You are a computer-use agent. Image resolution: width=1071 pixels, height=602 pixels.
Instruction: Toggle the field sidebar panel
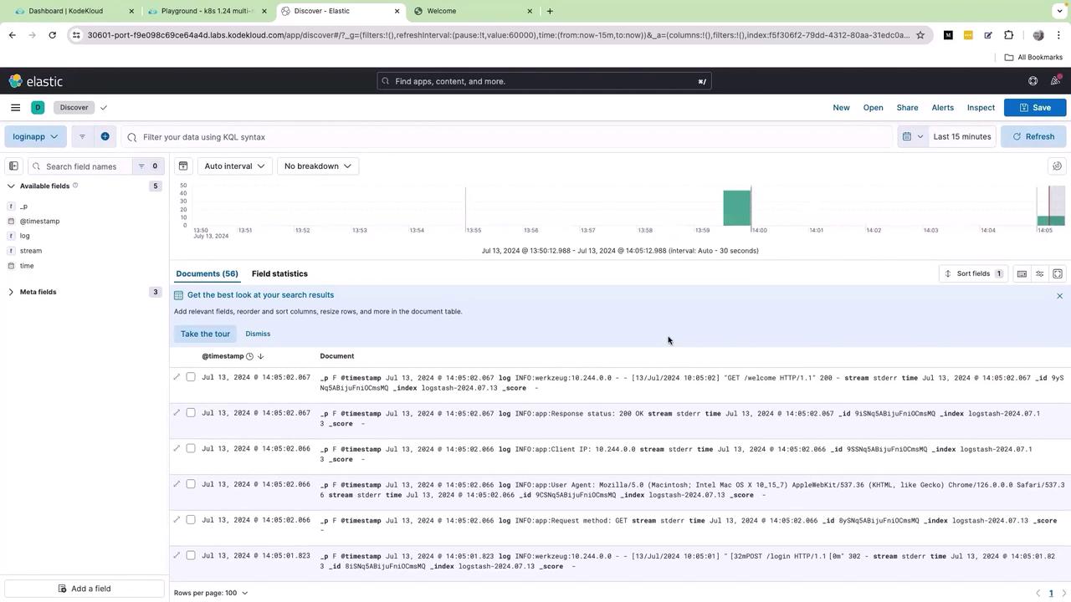point(13,166)
